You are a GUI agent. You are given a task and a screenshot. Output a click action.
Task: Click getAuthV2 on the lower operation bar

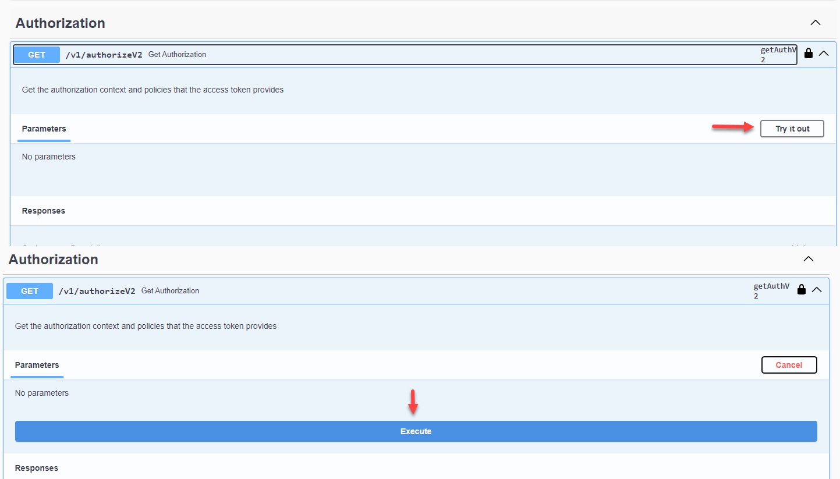click(771, 289)
